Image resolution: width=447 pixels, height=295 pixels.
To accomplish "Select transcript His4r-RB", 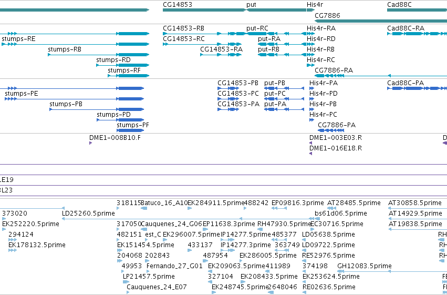I will 311,55.
